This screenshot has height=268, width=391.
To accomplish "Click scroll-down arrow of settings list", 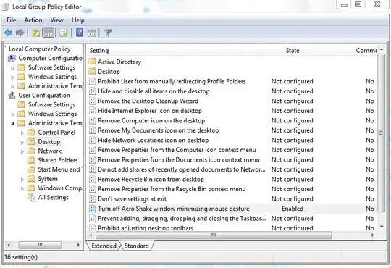I will point(382,227).
